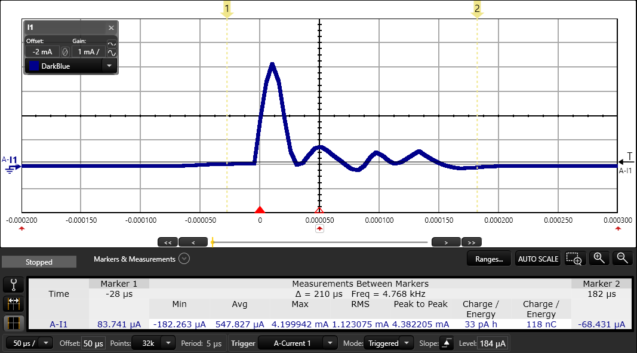Click the zoom-to-region selection icon
Screen dimensions: 637x353
(574, 258)
